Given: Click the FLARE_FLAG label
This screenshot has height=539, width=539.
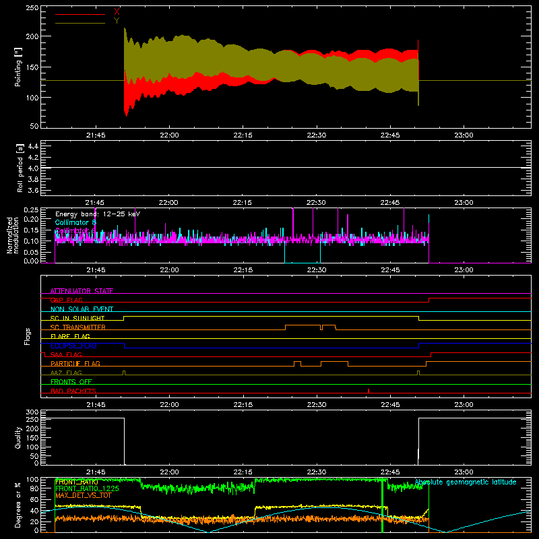Looking at the screenshot, I should (x=70, y=336).
